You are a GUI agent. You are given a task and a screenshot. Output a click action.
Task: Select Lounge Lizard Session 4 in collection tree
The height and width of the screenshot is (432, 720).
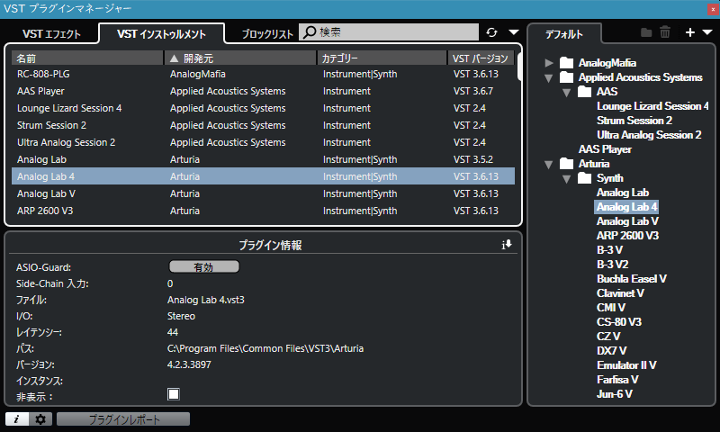click(652, 106)
